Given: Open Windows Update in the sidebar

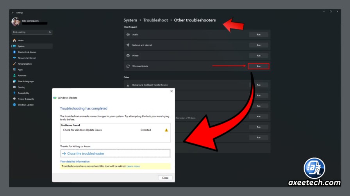Looking at the screenshot, I should (x=25, y=105).
